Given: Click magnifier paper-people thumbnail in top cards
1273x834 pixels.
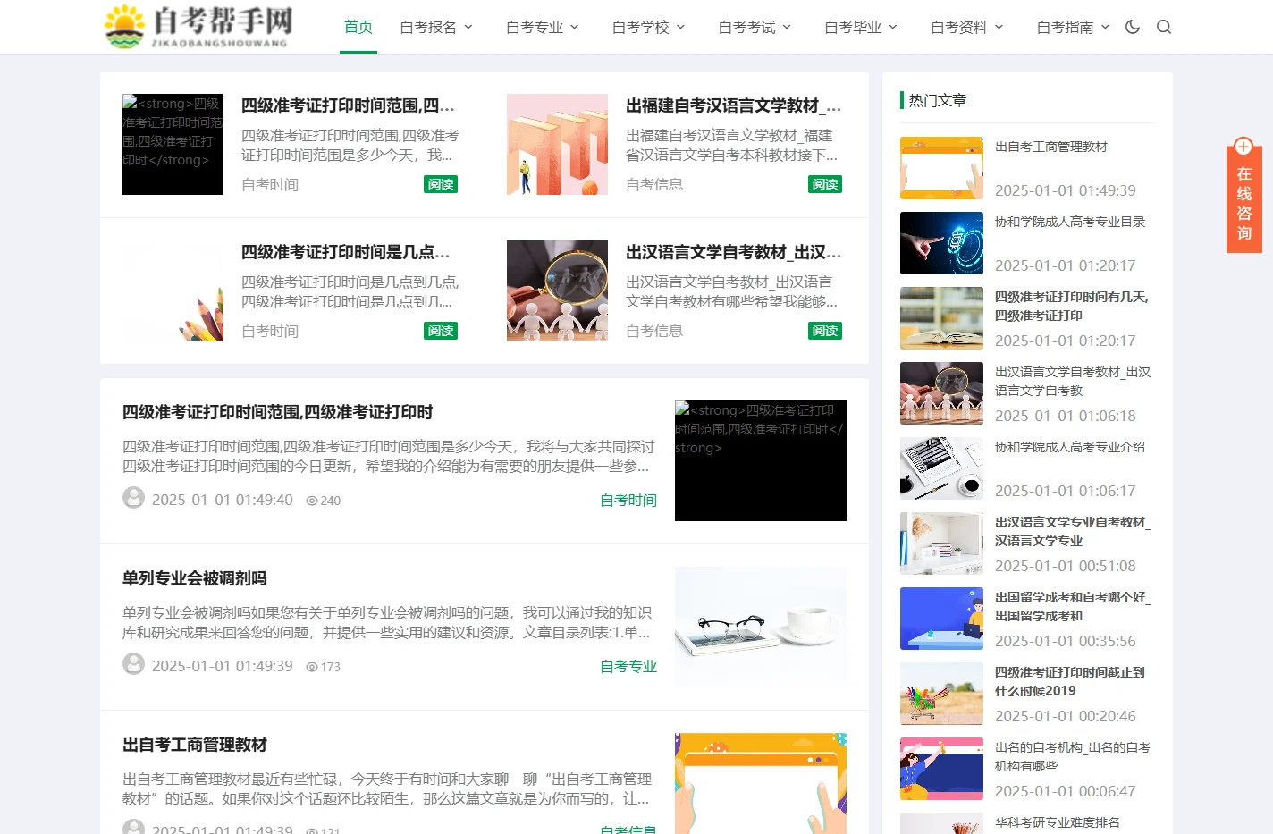Looking at the screenshot, I should click(x=557, y=291).
